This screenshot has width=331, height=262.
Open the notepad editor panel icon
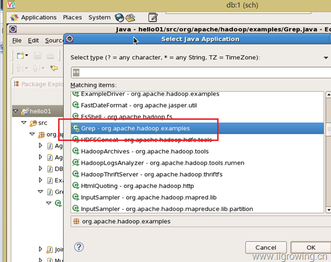click(153, 17)
